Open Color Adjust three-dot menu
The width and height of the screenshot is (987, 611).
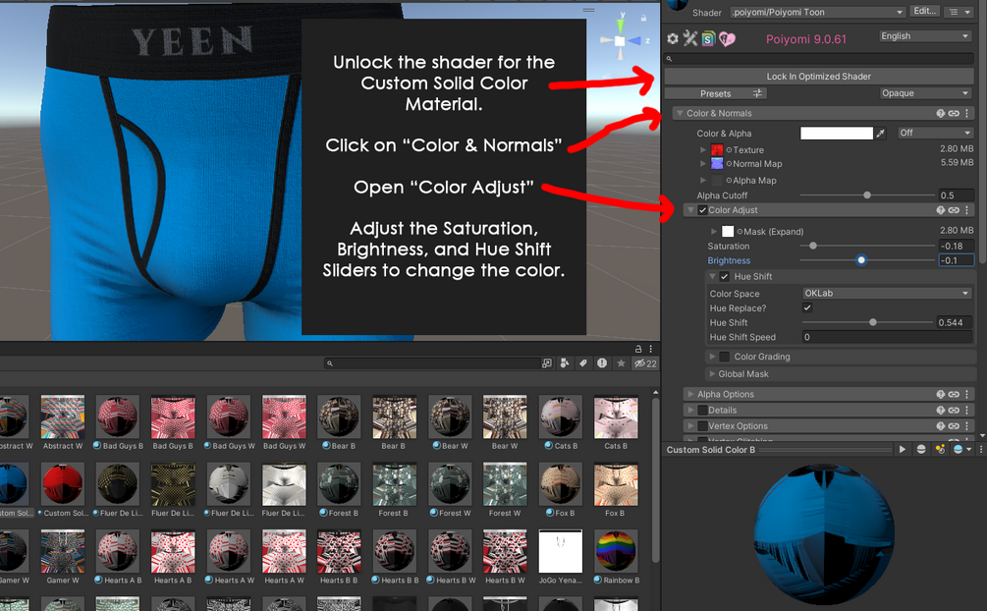point(967,210)
